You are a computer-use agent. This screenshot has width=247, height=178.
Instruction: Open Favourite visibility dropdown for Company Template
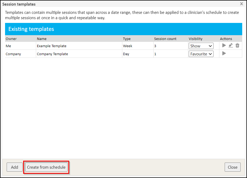tap(201, 54)
